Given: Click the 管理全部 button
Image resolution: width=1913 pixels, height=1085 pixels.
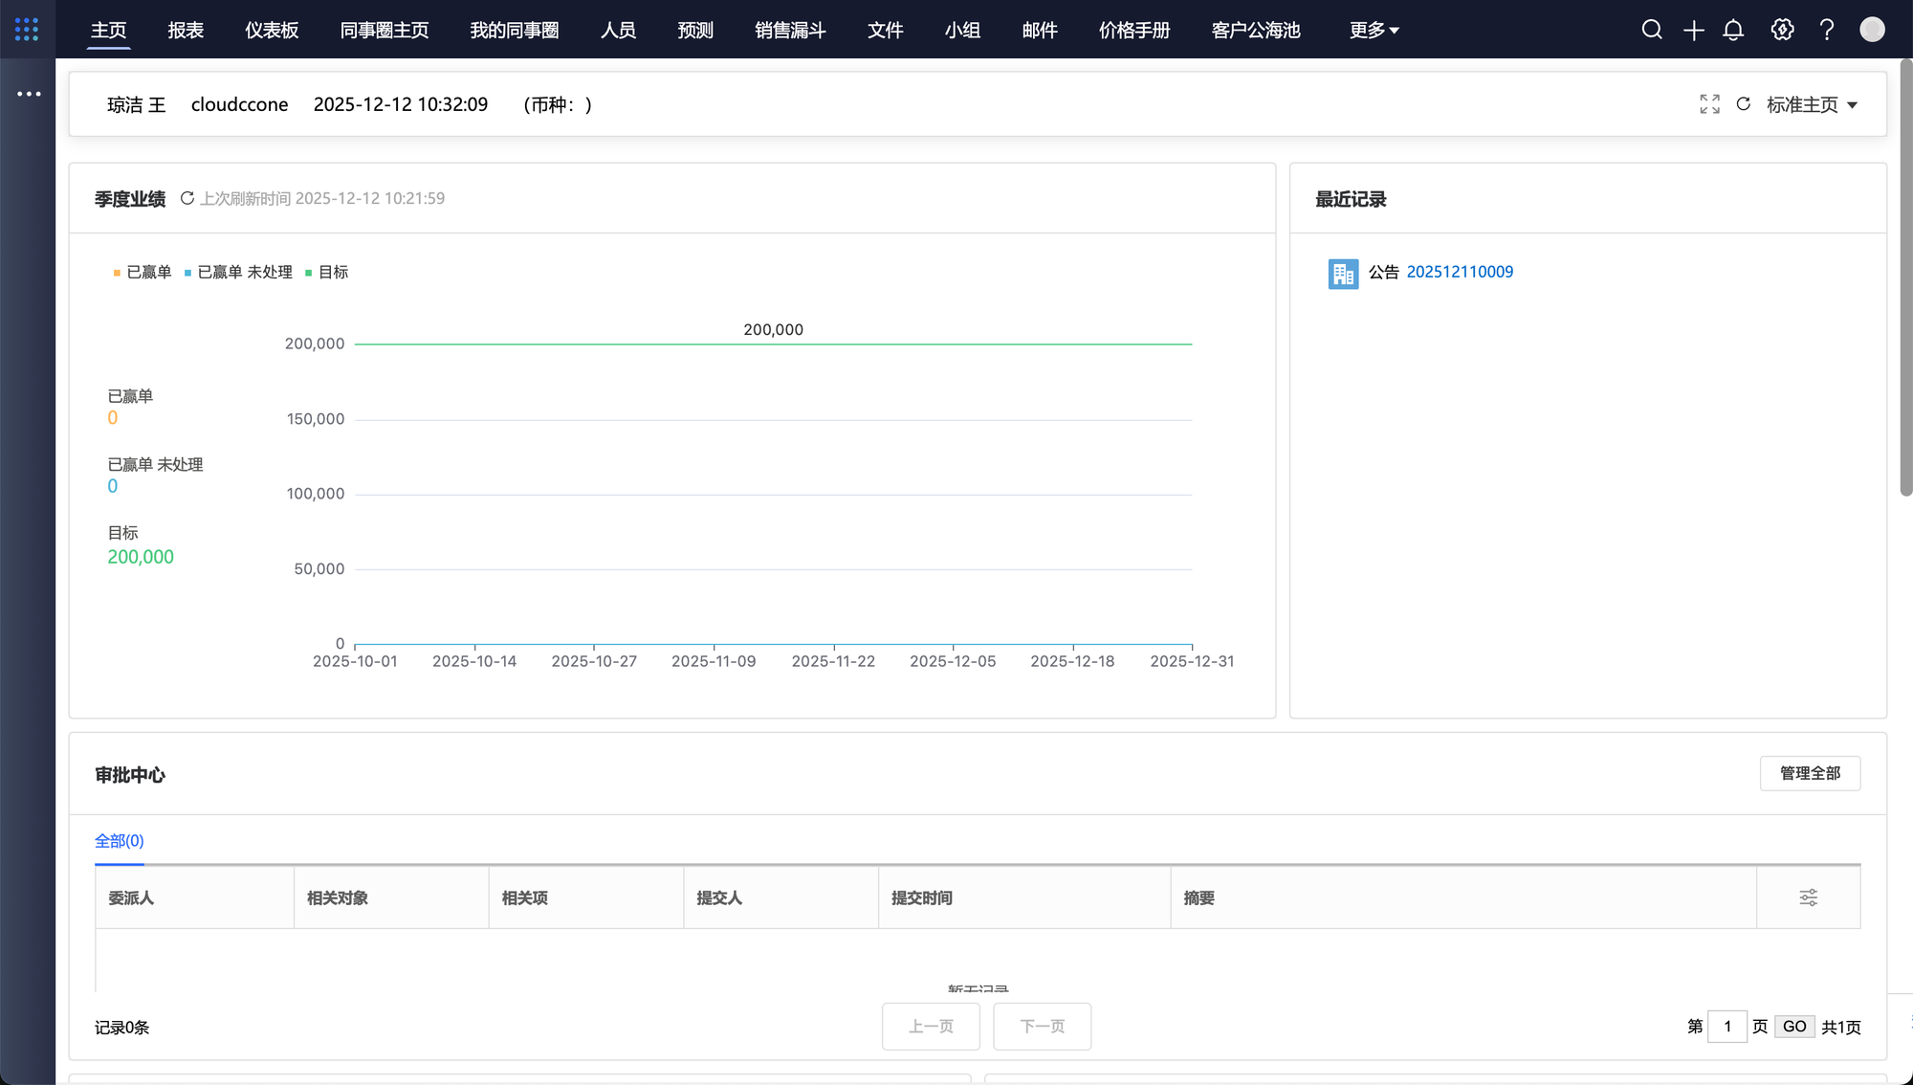Looking at the screenshot, I should click(1810, 773).
